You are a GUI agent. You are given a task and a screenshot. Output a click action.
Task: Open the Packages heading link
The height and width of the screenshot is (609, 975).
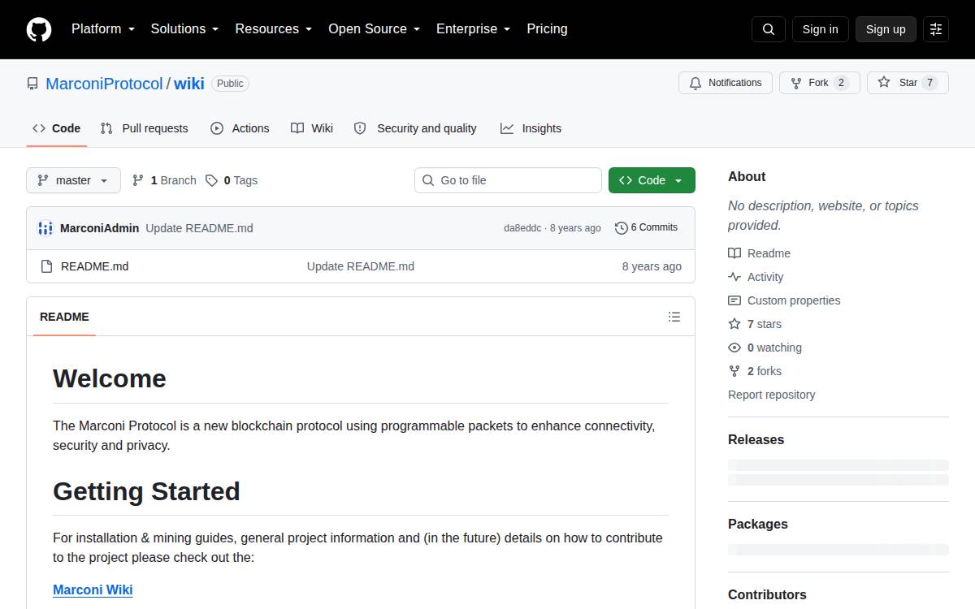click(758, 524)
